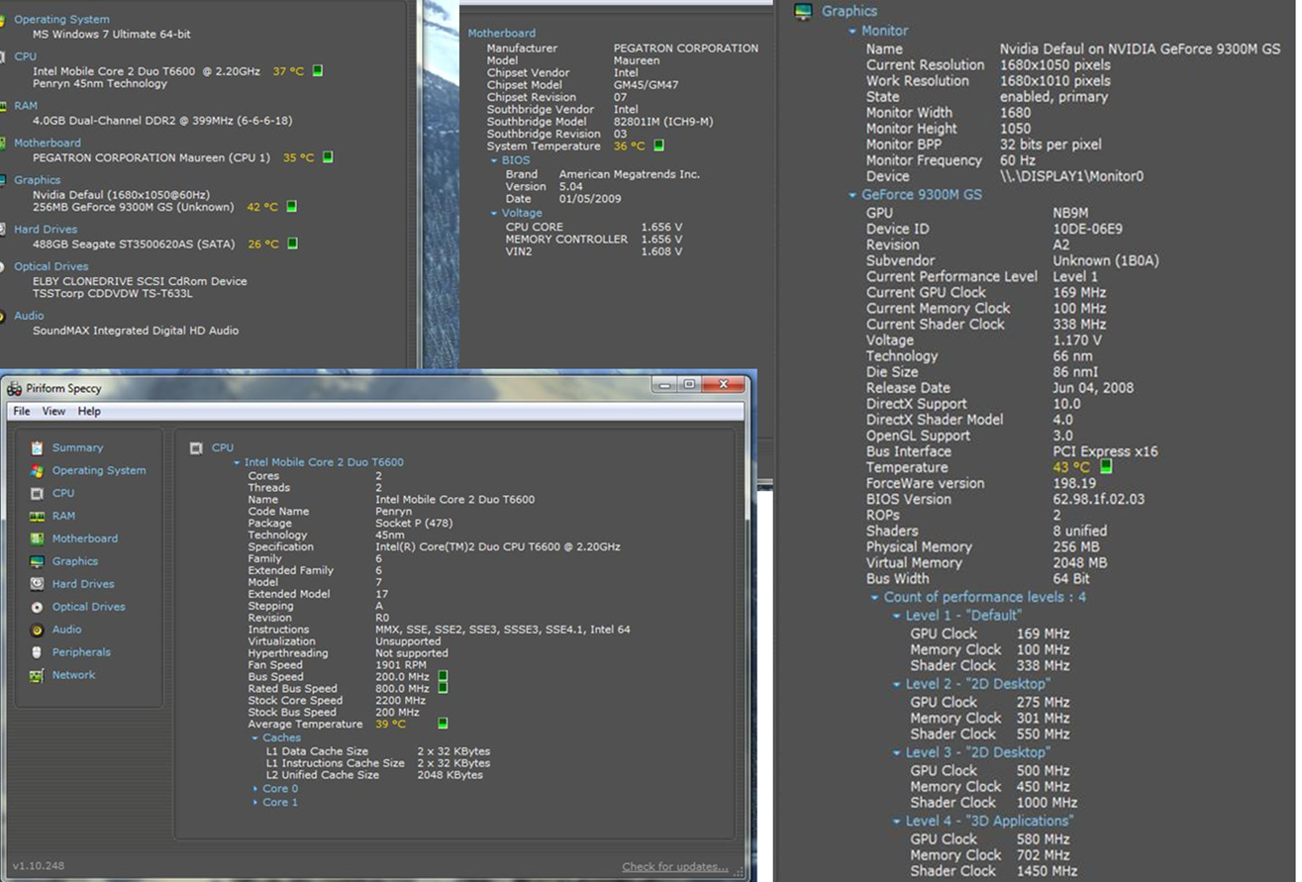
Task: Select the Optical Drives disc icon
Action: pyautogui.click(x=37, y=608)
